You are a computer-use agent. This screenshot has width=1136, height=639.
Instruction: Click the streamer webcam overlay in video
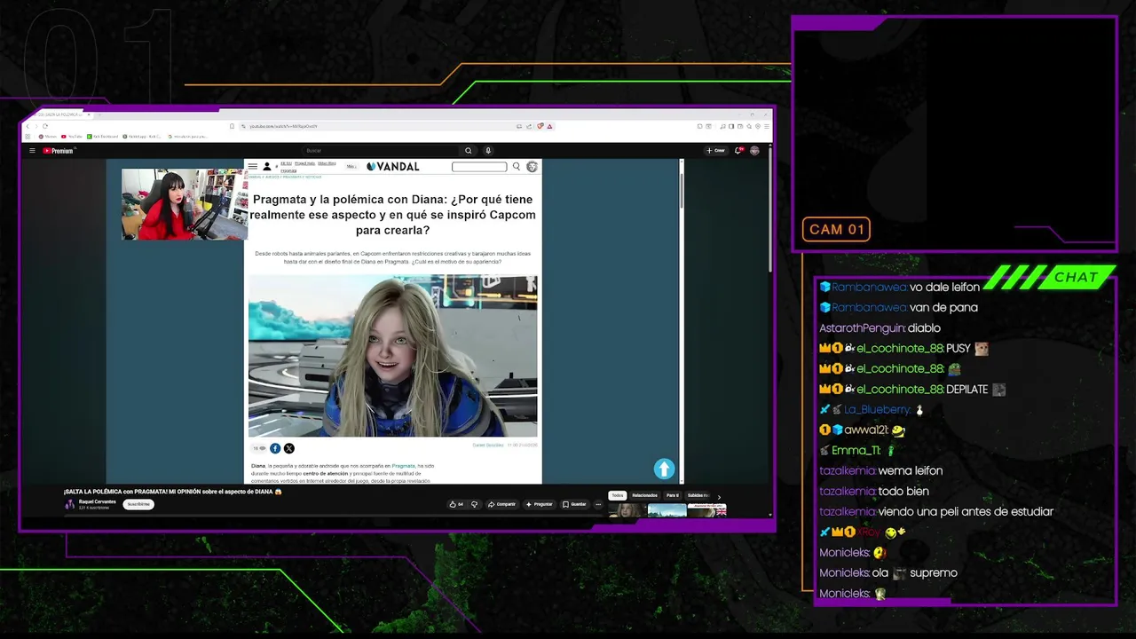[x=184, y=204]
